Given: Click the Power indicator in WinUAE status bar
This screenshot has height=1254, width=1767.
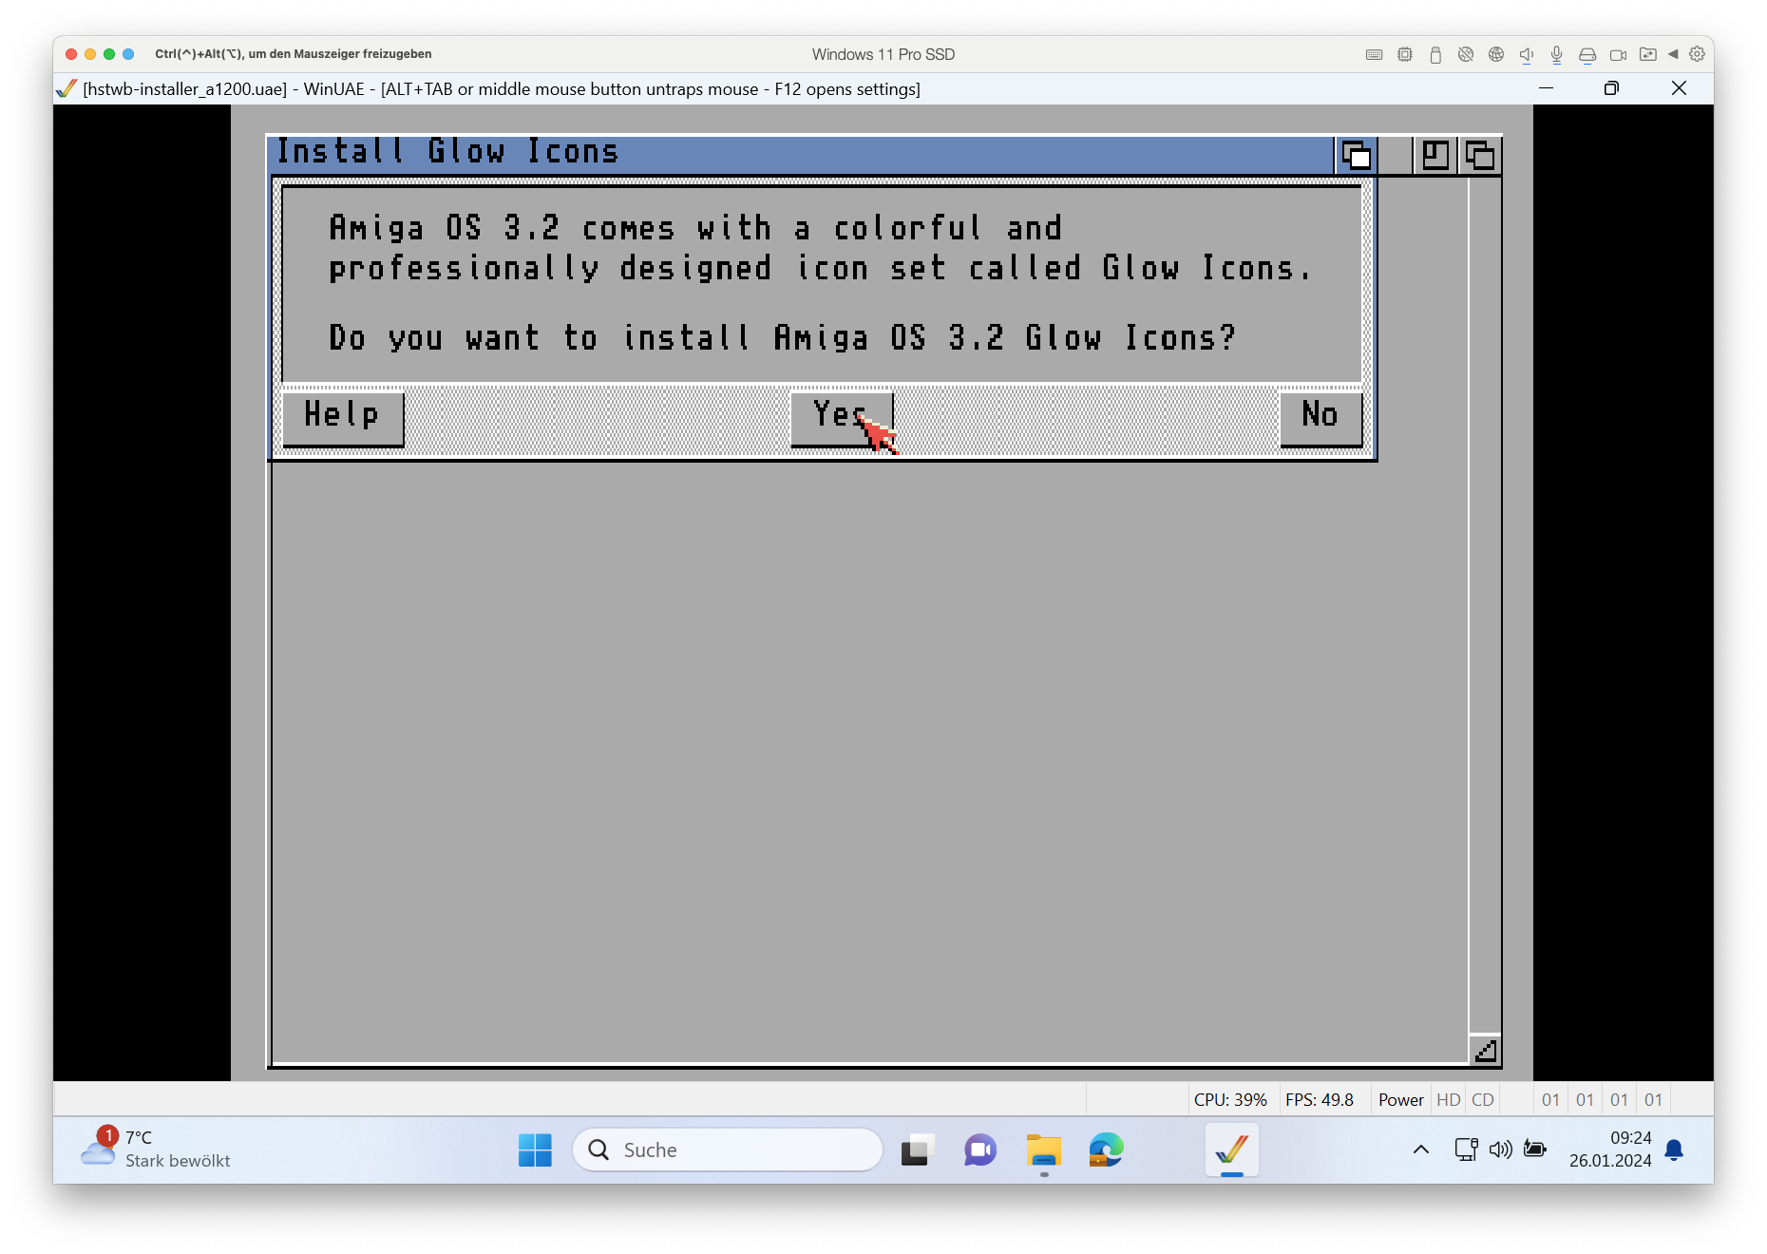Looking at the screenshot, I should point(1400,1099).
